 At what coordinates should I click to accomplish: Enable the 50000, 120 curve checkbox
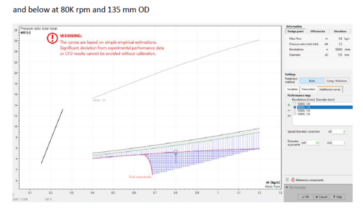click(x=295, y=104)
